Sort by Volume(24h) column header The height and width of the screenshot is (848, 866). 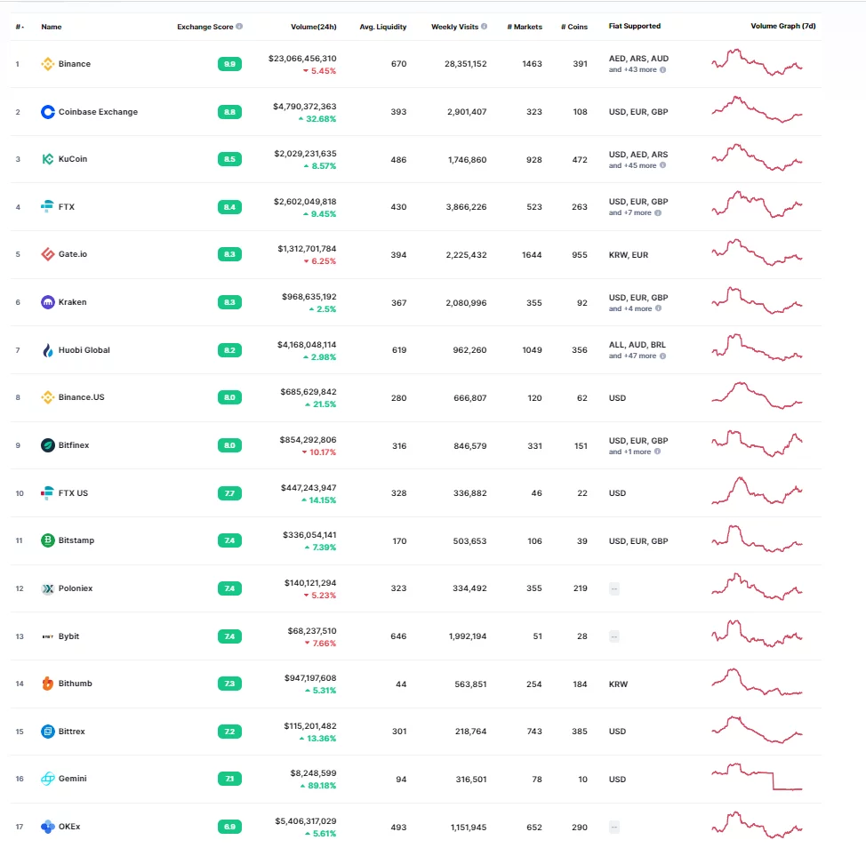pos(313,27)
